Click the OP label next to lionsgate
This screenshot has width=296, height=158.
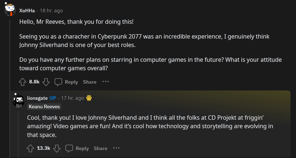[53, 98]
